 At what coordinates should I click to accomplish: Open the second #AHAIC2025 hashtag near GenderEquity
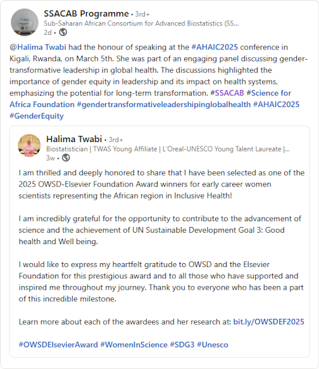click(x=276, y=105)
